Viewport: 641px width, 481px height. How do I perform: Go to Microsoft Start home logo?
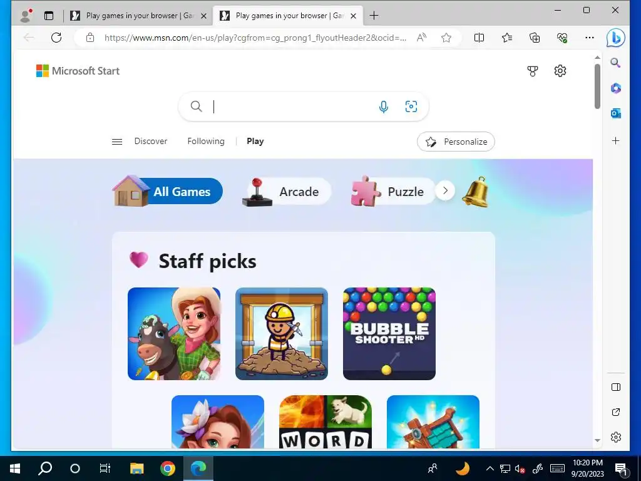[78, 71]
